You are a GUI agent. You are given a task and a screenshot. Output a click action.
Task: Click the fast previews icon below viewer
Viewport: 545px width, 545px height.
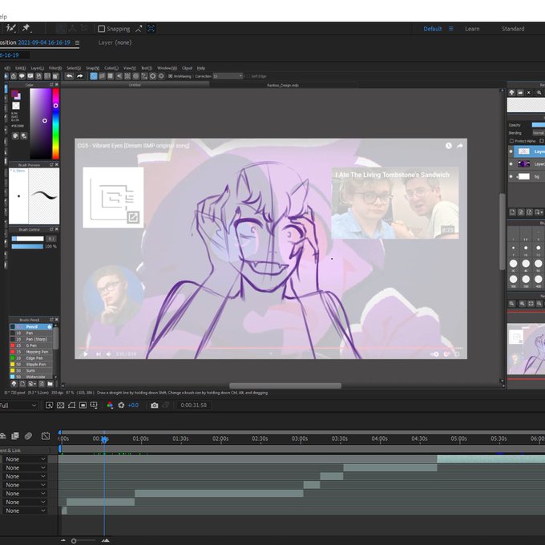50,406
